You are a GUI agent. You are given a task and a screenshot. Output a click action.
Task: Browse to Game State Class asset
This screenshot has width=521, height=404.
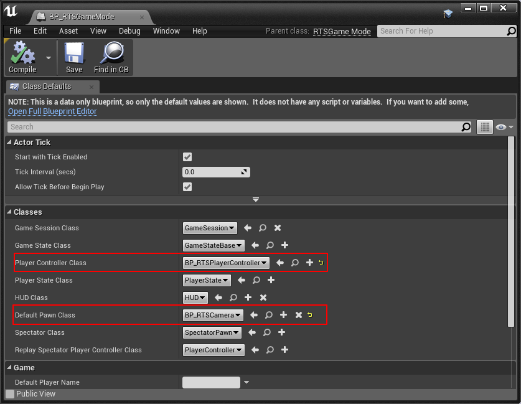point(270,245)
